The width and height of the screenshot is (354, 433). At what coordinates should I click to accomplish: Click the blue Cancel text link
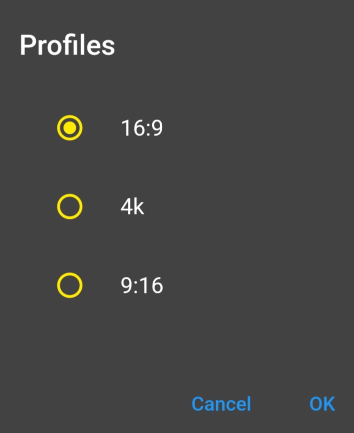pos(221,403)
